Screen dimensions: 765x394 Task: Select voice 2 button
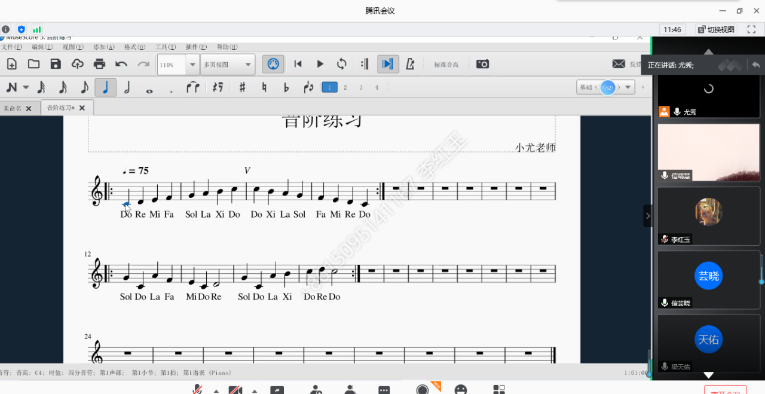[345, 88]
